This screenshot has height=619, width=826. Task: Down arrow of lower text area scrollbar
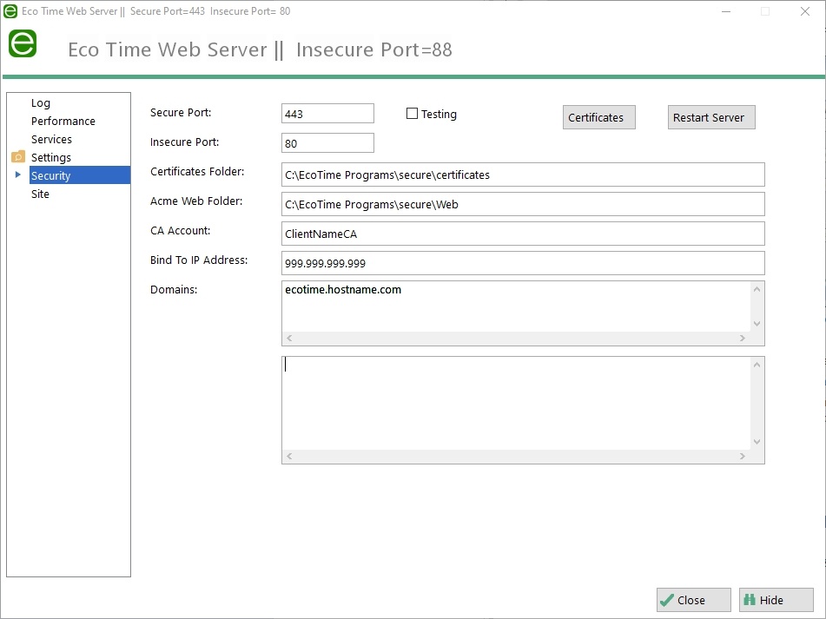click(x=757, y=442)
